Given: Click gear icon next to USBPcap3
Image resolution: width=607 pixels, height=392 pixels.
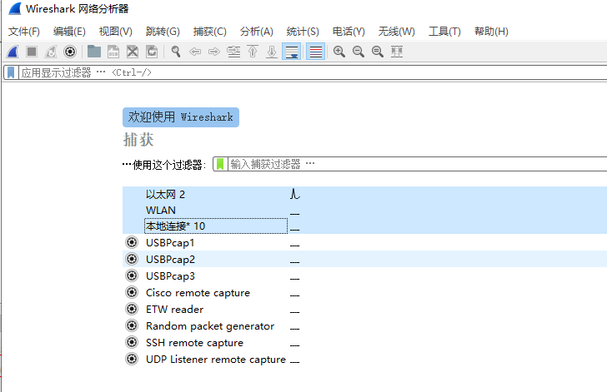Looking at the screenshot, I should pyautogui.click(x=132, y=275).
